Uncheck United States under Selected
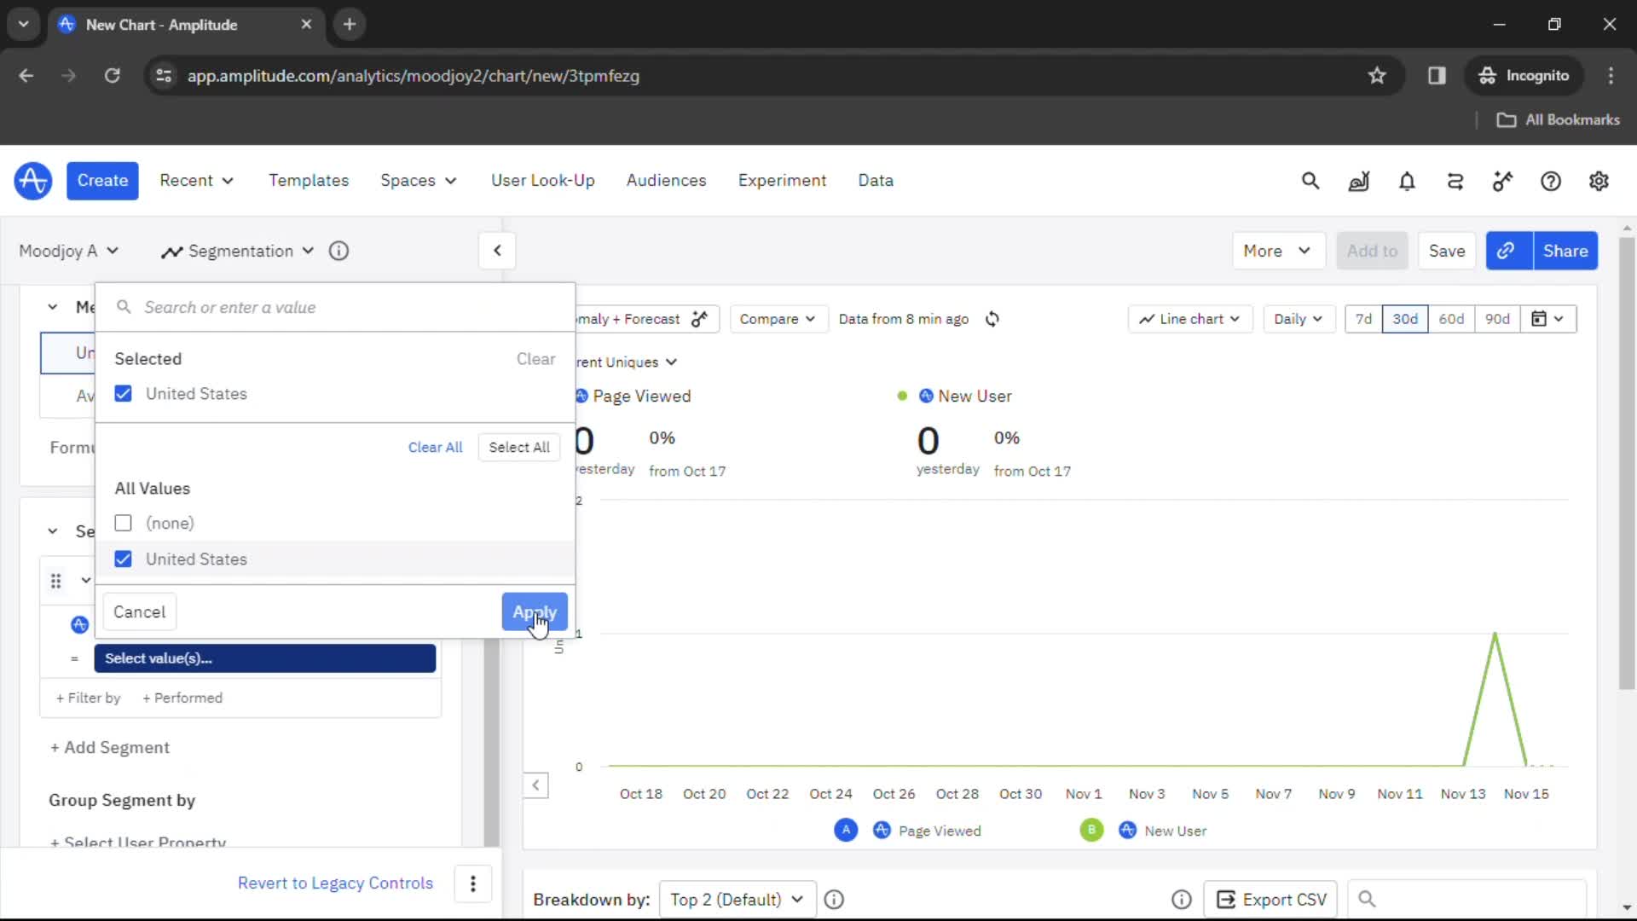The height and width of the screenshot is (921, 1637). 123,394
